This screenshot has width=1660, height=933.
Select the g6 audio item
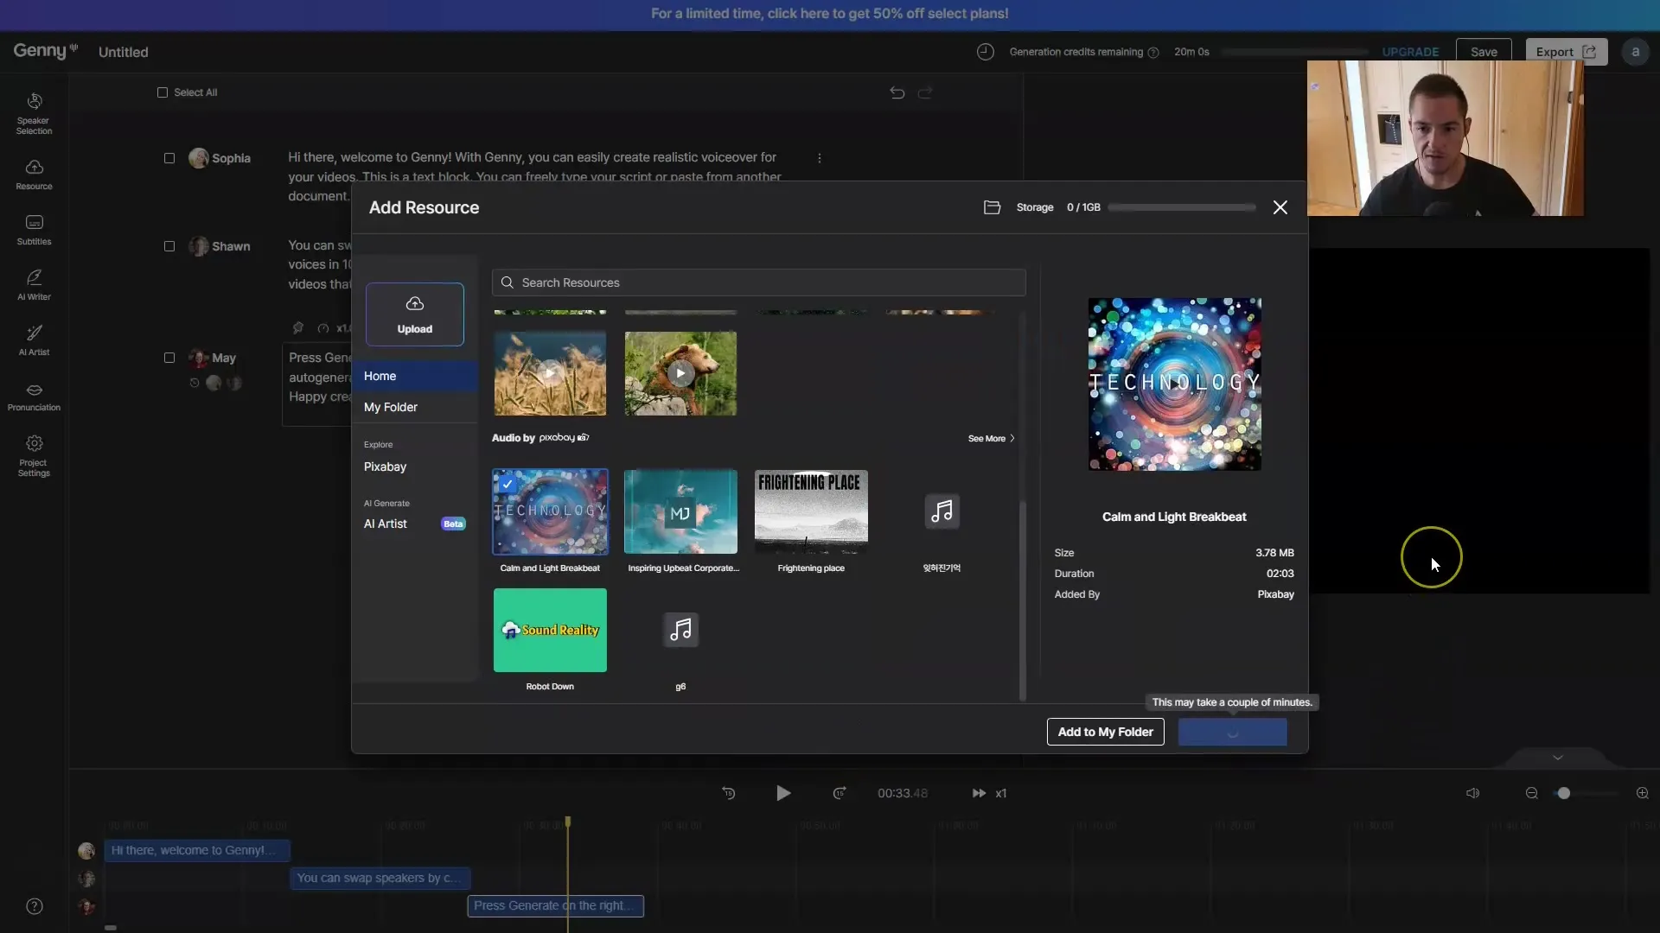pos(680,630)
